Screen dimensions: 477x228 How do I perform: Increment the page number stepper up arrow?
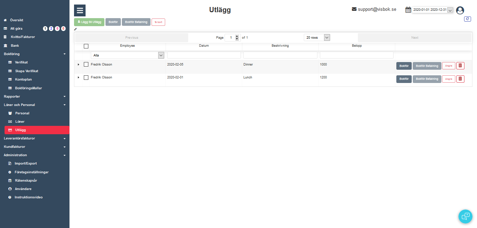(237, 36)
